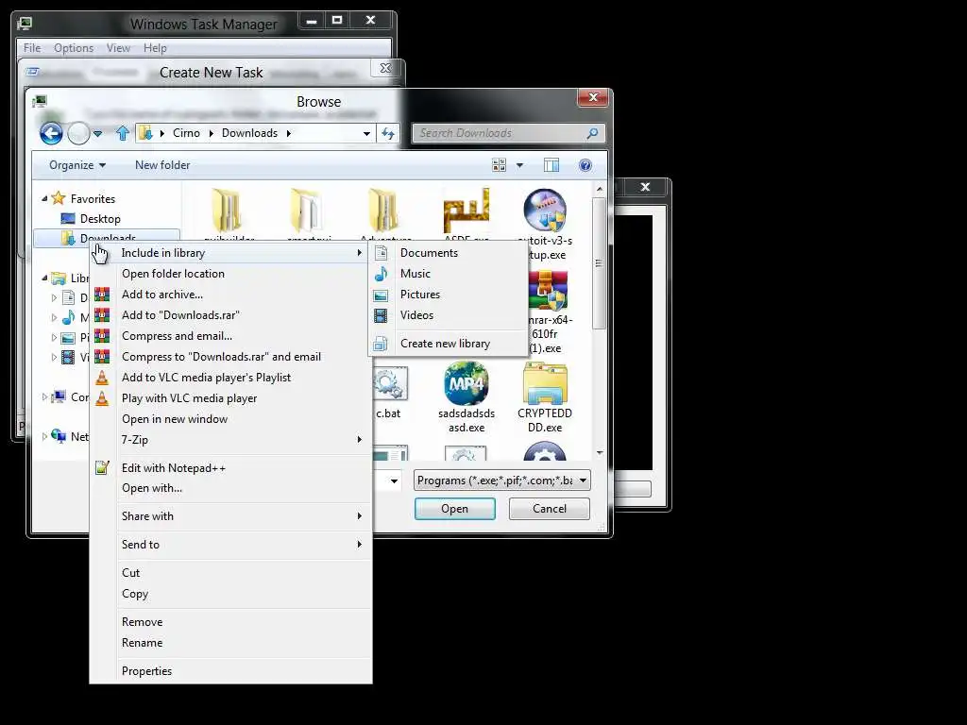This screenshot has width=967, height=725.
Task: Click the Music library note icon in submenu
Action: click(x=382, y=274)
